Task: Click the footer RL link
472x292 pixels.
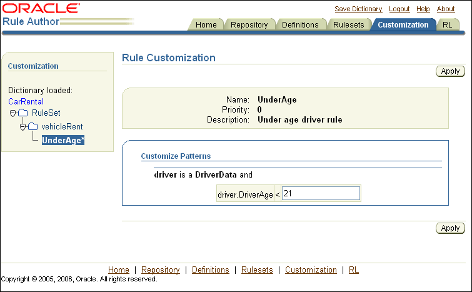Action: (x=354, y=269)
